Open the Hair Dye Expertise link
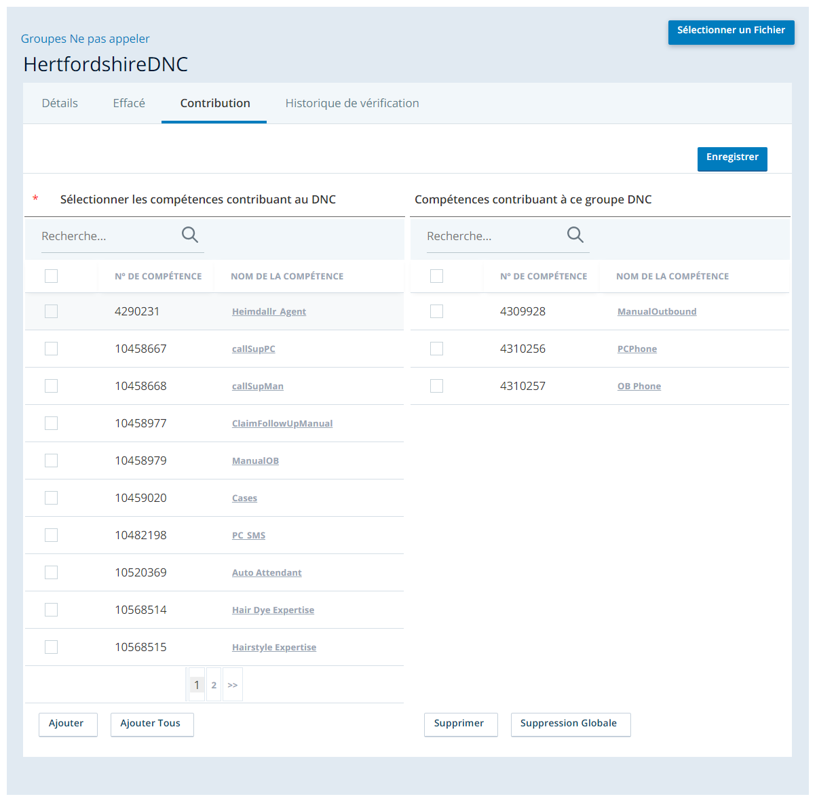Image resolution: width=817 pixels, height=803 pixels. point(273,610)
